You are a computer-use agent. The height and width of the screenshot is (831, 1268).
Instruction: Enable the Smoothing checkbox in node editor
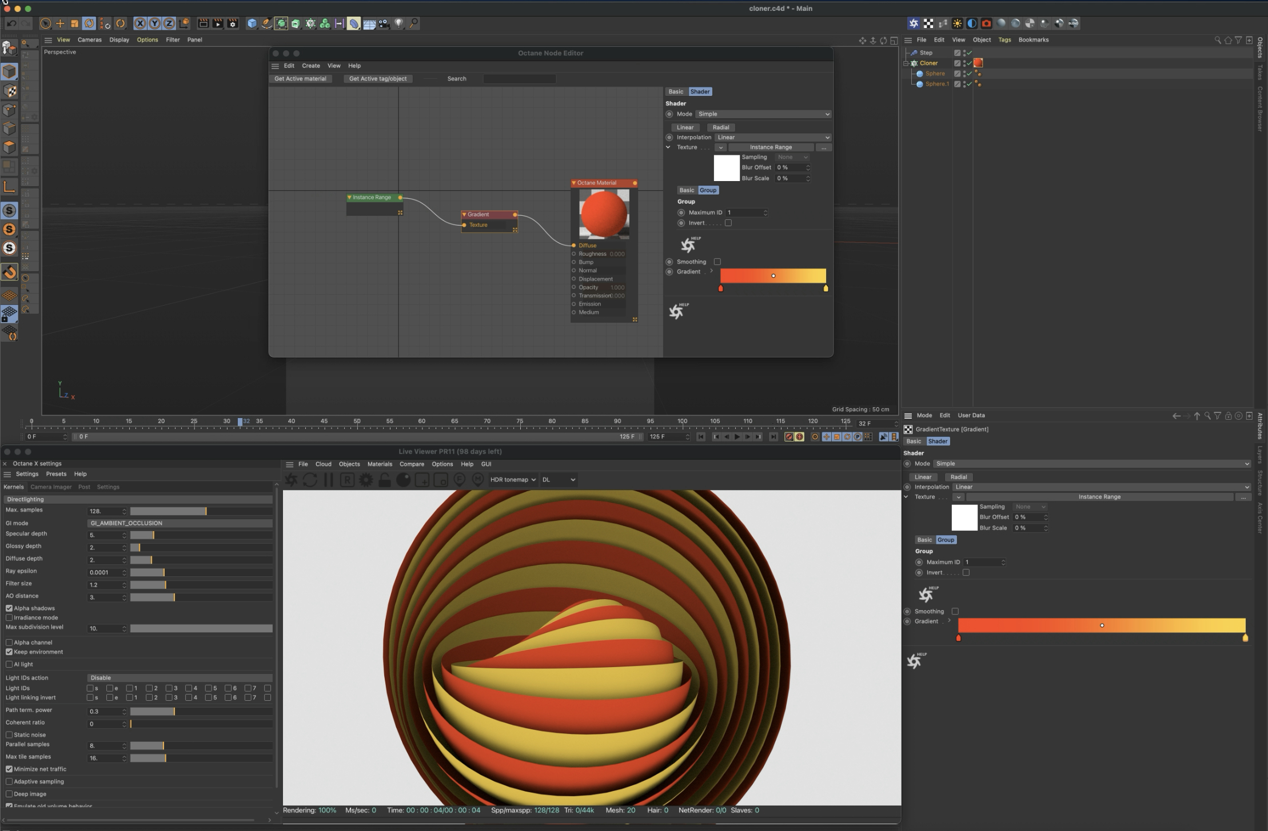(x=717, y=262)
